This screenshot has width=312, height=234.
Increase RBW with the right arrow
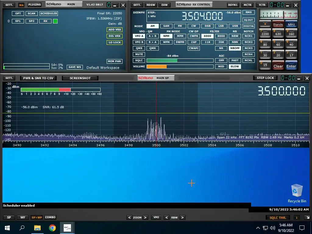click(183, 218)
